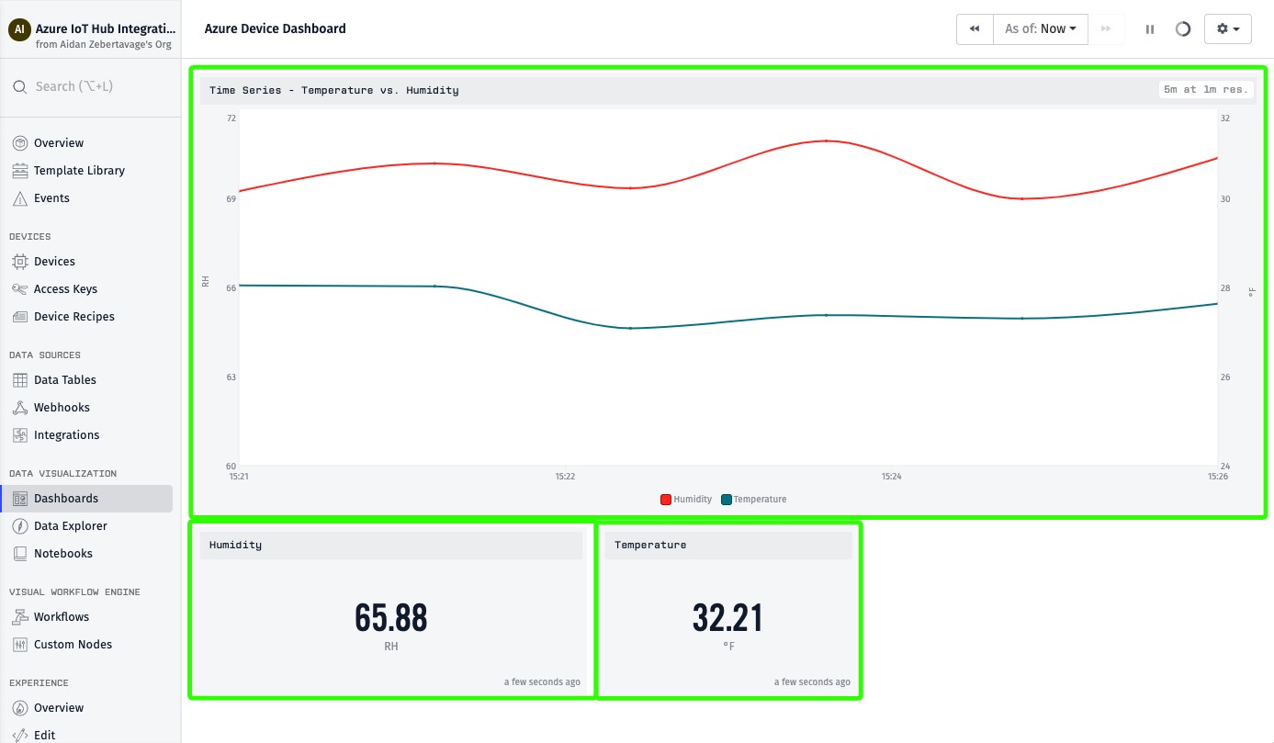Image resolution: width=1274 pixels, height=743 pixels.
Task: Click the teal Temperature legend swatch
Action: pyautogui.click(x=727, y=500)
